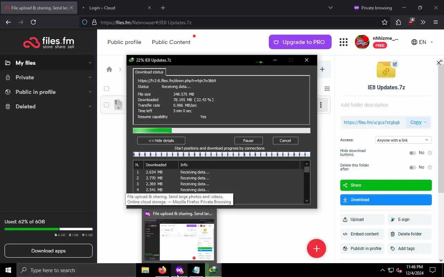Close the right details panel
The width and height of the screenshot is (444, 277).
439,63
